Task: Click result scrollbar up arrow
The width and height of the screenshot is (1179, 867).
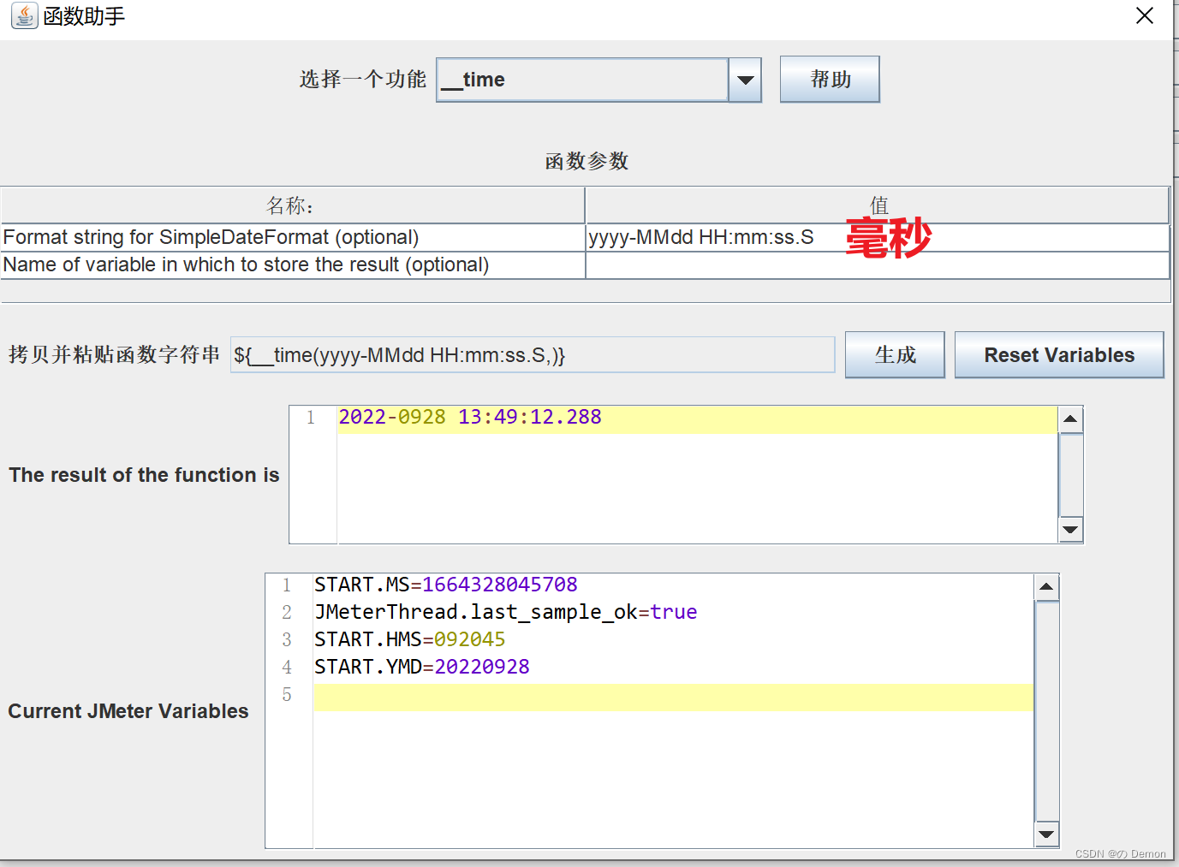Action: click(x=1070, y=419)
